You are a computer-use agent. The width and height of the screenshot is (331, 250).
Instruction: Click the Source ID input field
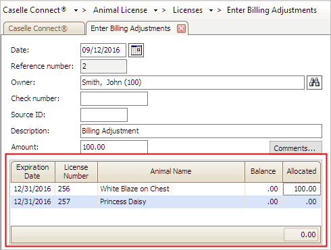click(x=104, y=115)
